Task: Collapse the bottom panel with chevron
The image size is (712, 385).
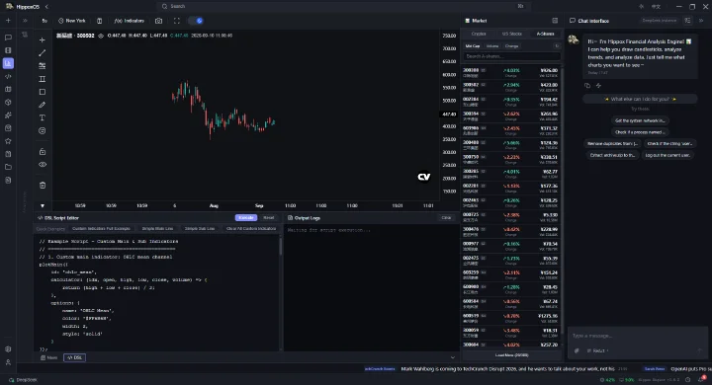Action: (x=452, y=357)
